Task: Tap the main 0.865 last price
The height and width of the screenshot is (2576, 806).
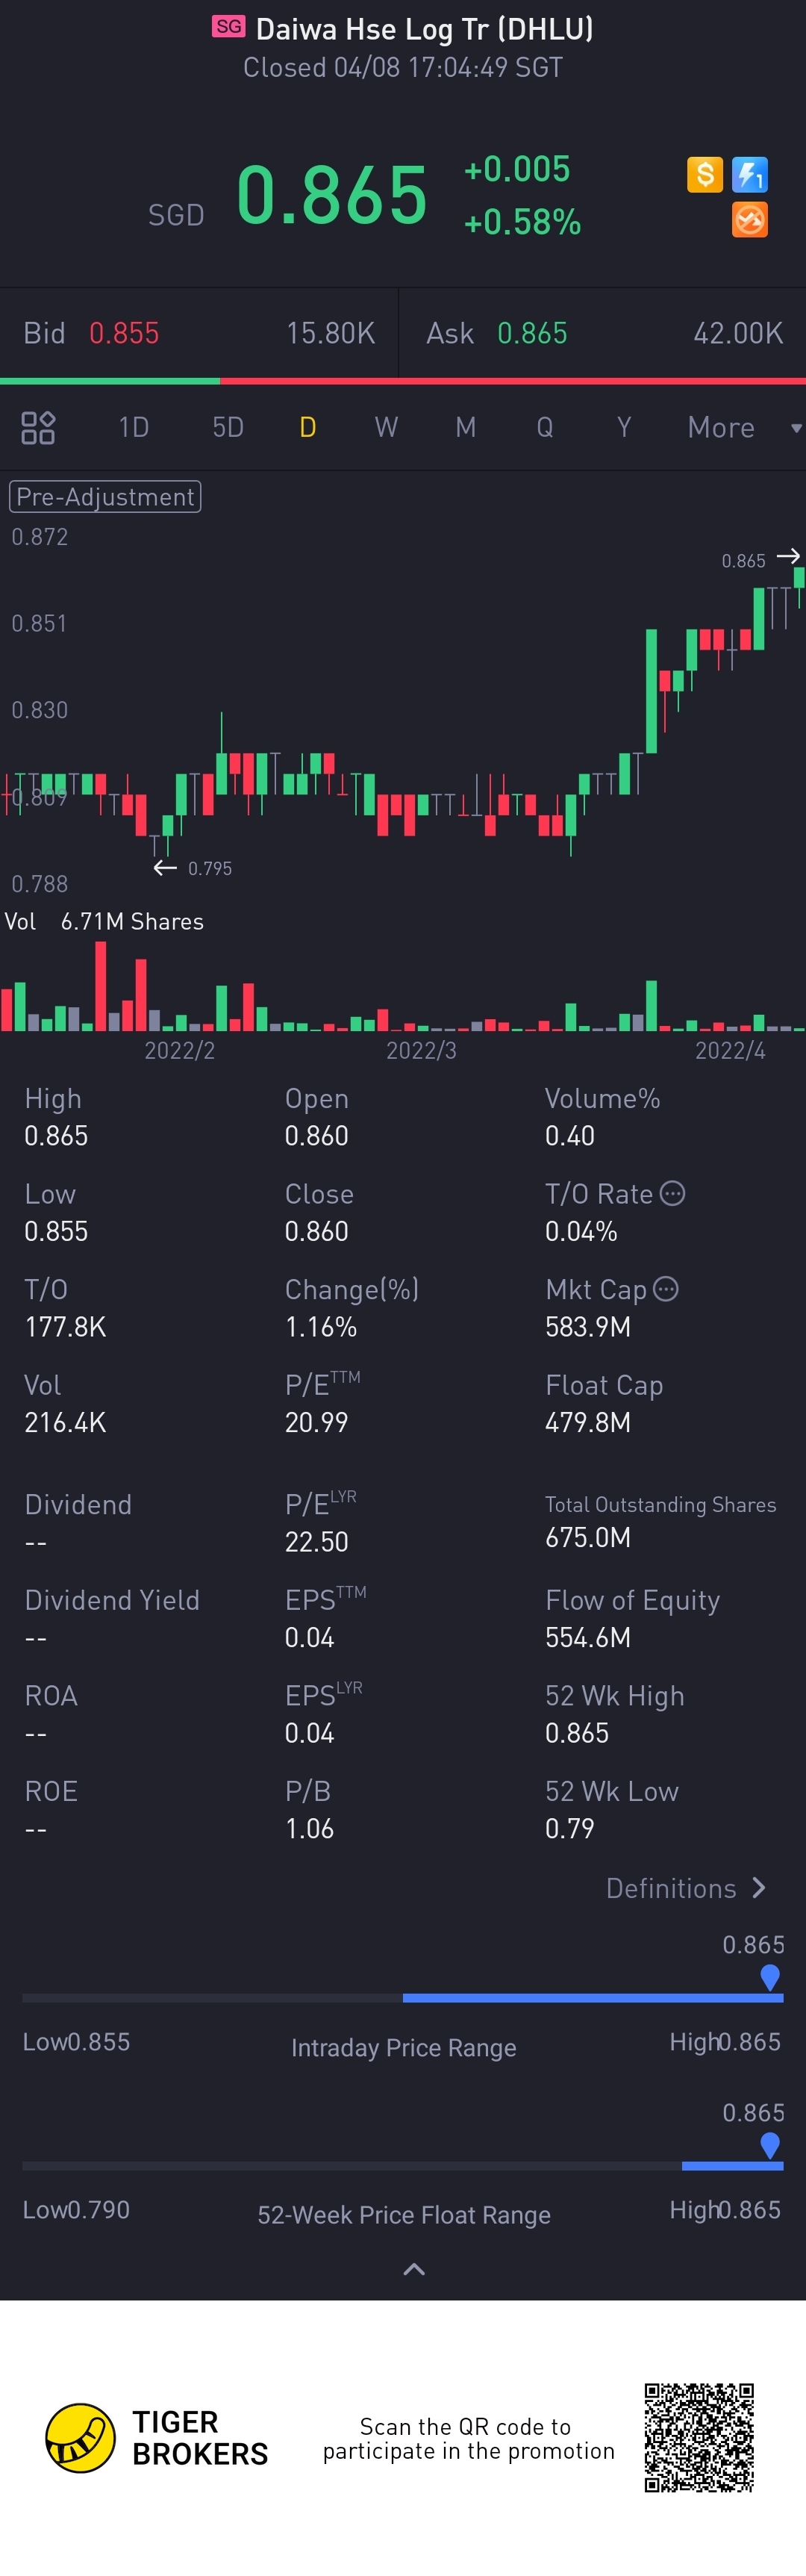Action: tap(332, 194)
